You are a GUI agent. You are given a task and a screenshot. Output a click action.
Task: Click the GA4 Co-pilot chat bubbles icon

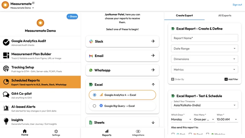[x=6, y=95]
